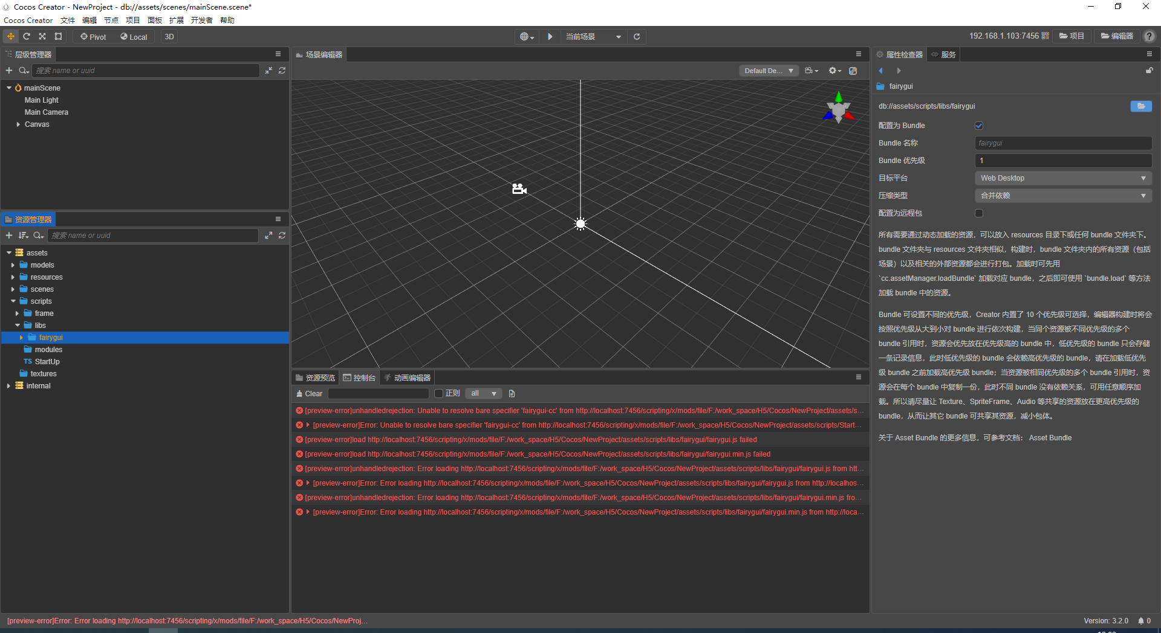Open the 压缩类型 dropdown
Screen dimensions: 1161x633
[1063, 196]
